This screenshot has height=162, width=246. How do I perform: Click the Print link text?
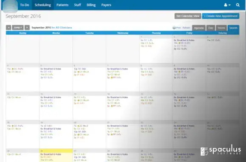point(179,28)
